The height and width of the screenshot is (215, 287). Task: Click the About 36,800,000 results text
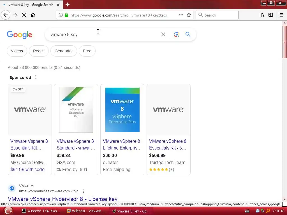pyautogui.click(x=44, y=68)
